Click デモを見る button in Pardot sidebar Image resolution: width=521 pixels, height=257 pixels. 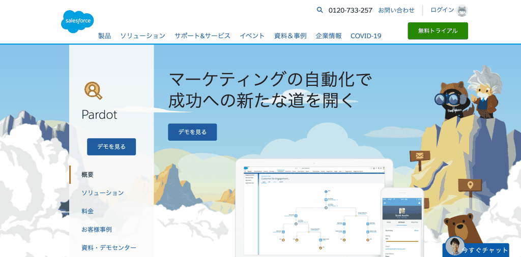coord(111,147)
